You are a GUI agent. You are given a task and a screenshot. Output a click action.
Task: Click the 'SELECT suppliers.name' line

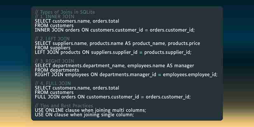click(117, 43)
